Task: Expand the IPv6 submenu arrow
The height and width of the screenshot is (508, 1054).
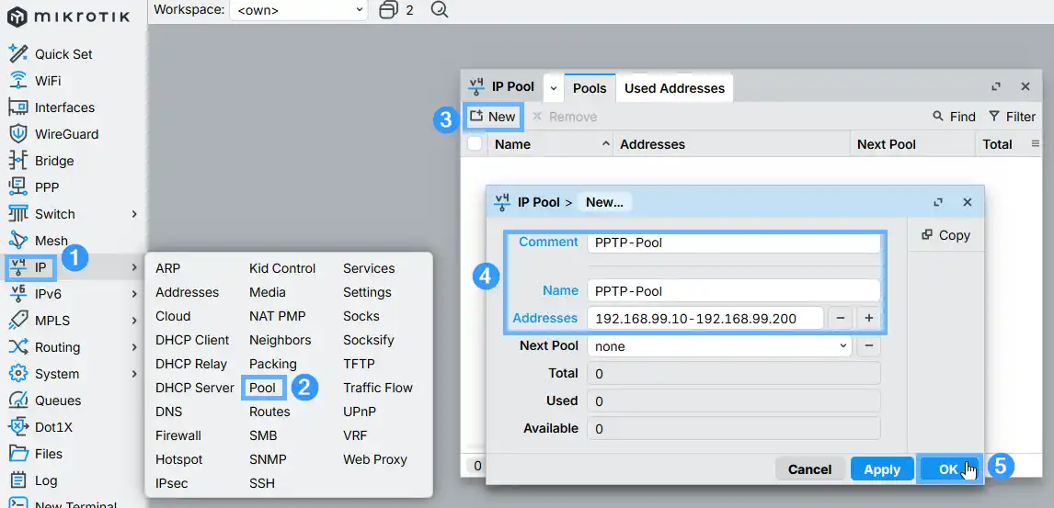Action: pyautogui.click(x=134, y=294)
